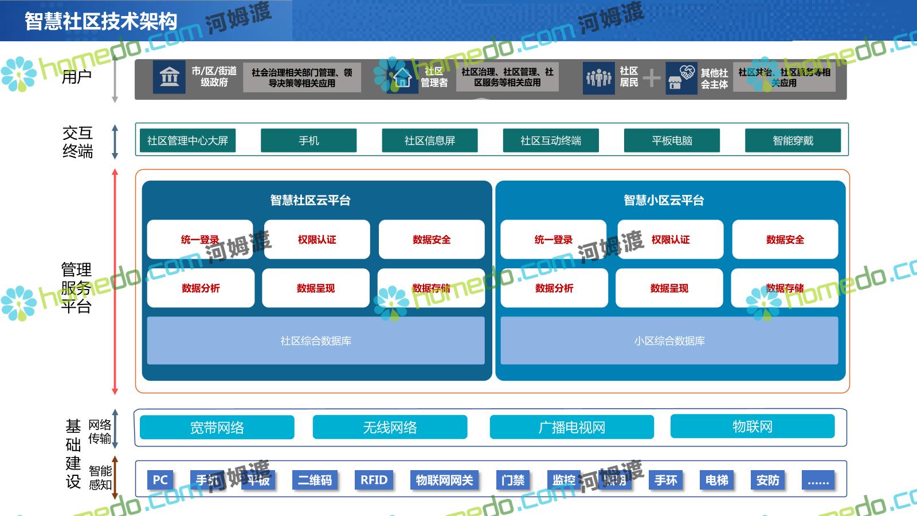Click the 智能穿戴 terminal box
The image size is (917, 516).
pyautogui.click(x=793, y=140)
